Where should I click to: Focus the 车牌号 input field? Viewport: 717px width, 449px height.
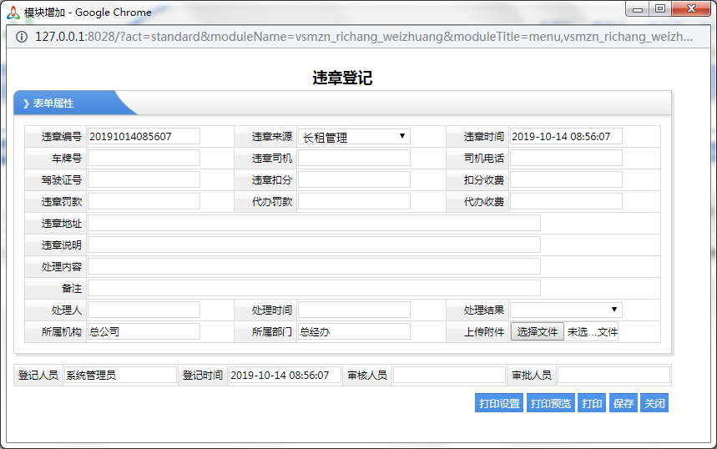(144, 159)
